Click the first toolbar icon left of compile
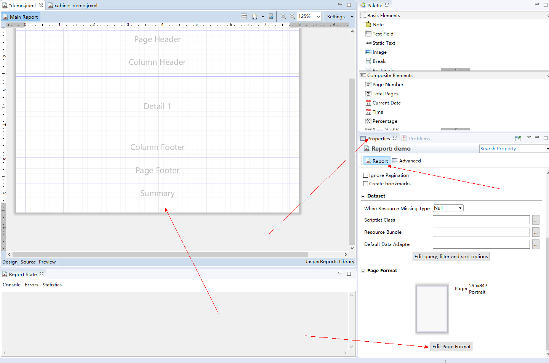549x363 pixels. tap(244, 16)
